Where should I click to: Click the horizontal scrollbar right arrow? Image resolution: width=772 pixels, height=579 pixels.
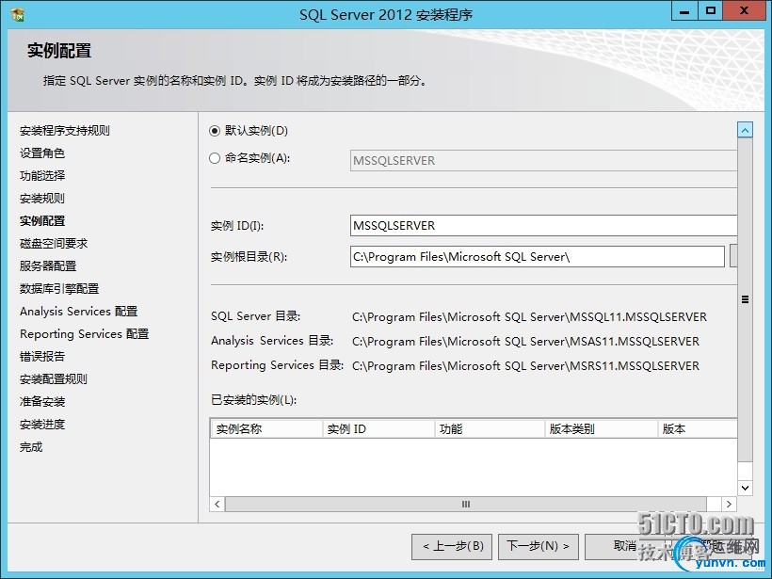coord(730,505)
